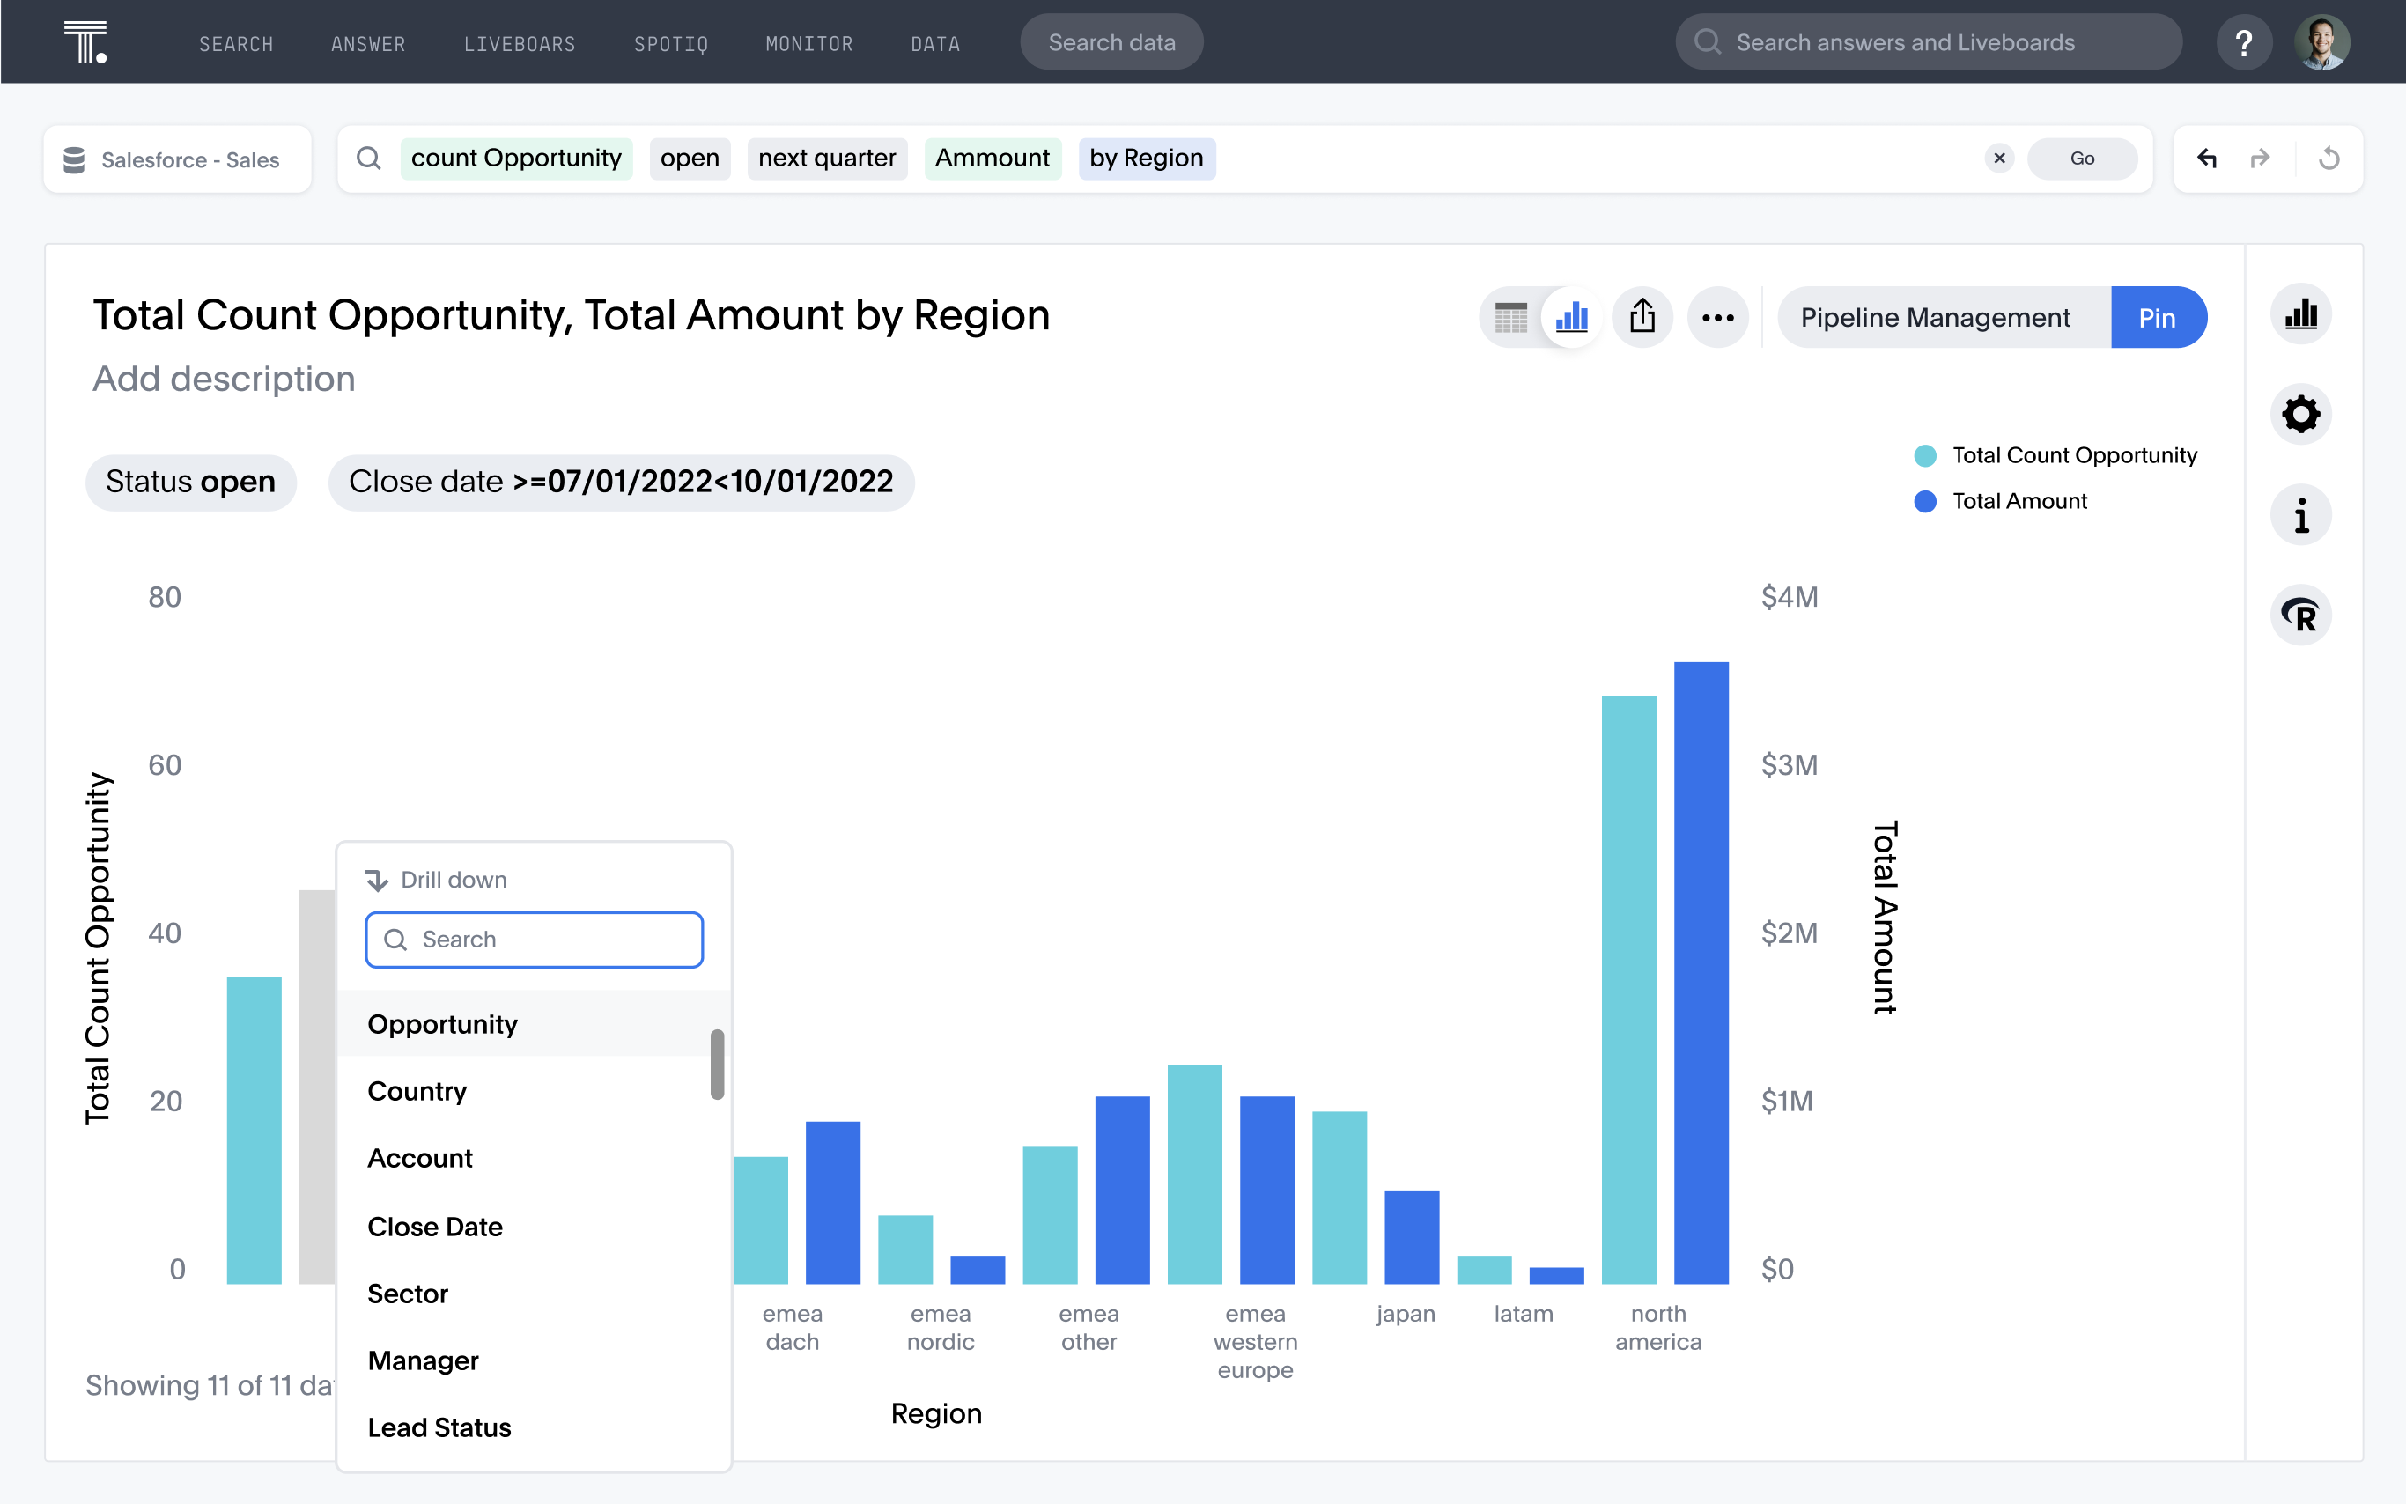
Task: Expand the drill down dropdown menu
Action: click(439, 881)
